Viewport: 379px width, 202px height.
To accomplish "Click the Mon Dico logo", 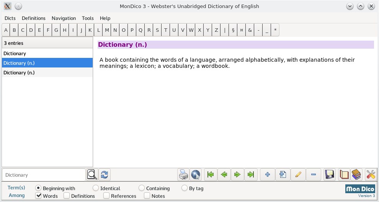I will click(360, 189).
